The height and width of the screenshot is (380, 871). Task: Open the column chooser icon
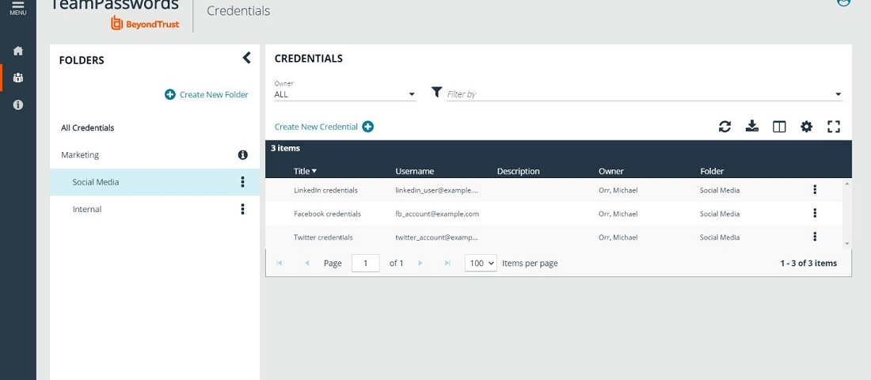click(779, 127)
